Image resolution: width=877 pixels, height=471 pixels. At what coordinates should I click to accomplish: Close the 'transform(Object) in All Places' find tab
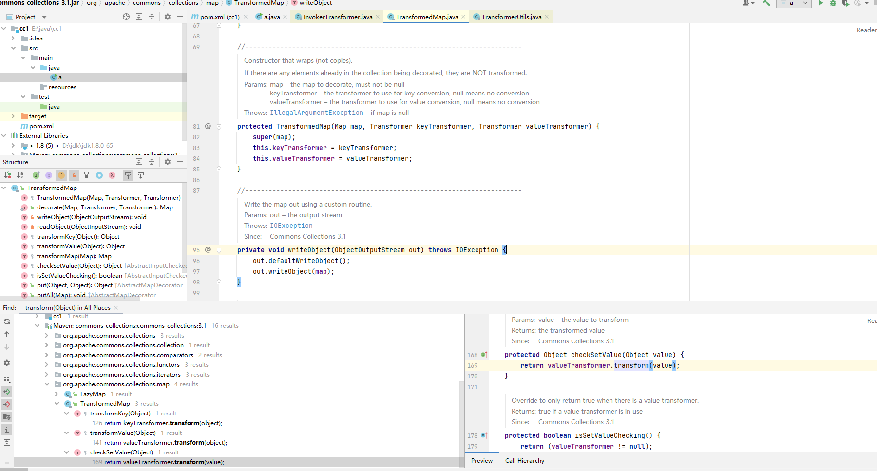(x=116, y=308)
